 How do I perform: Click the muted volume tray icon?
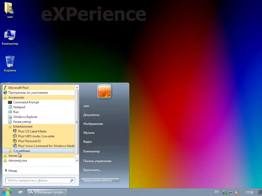click(237, 192)
